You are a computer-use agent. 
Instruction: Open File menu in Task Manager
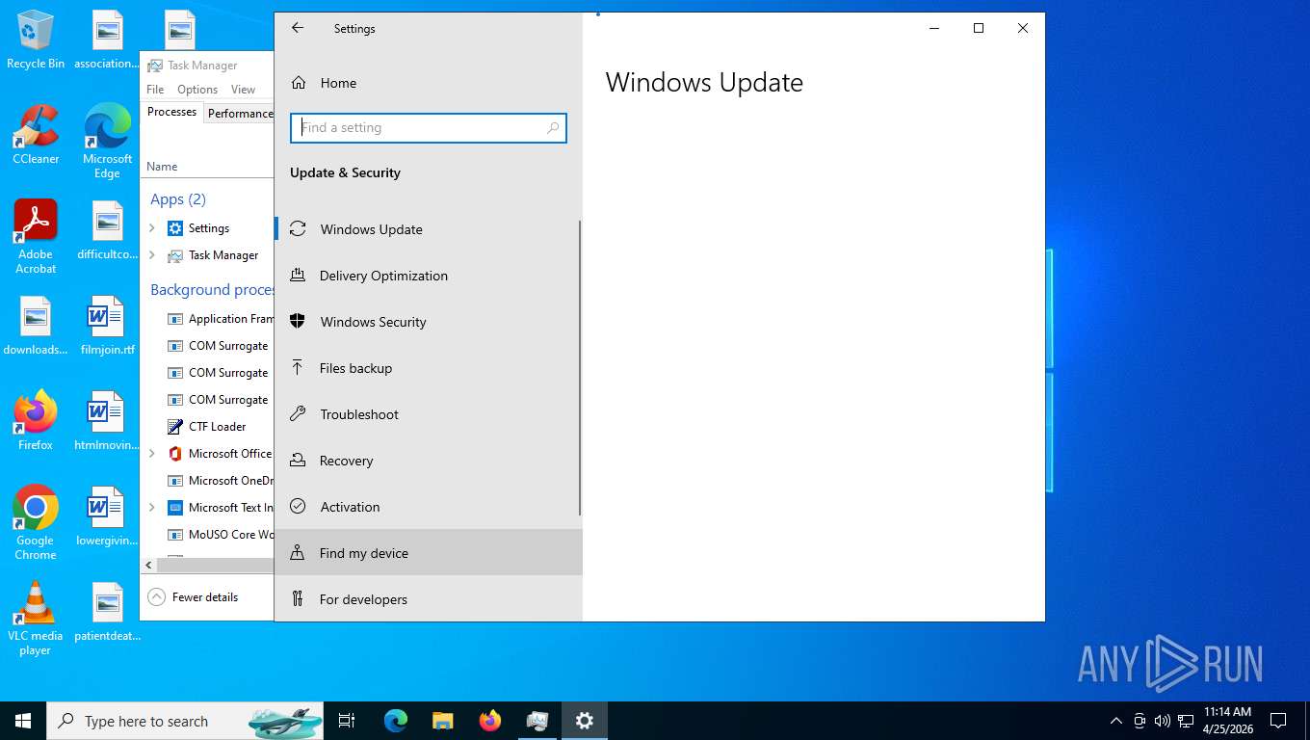155,90
